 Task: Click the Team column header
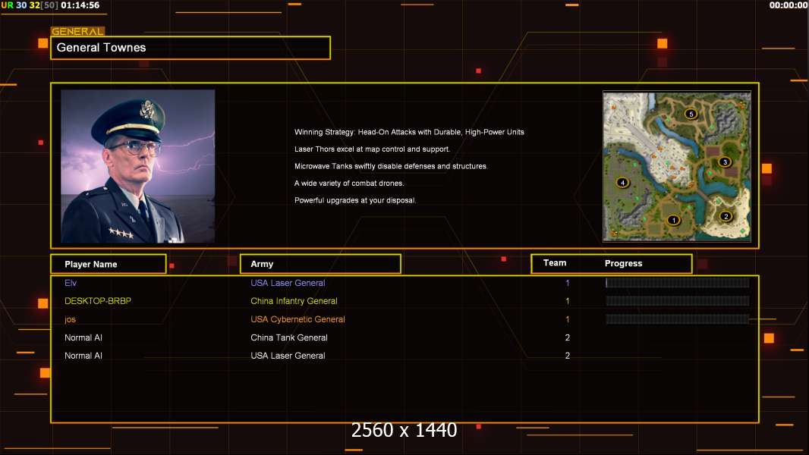click(555, 263)
